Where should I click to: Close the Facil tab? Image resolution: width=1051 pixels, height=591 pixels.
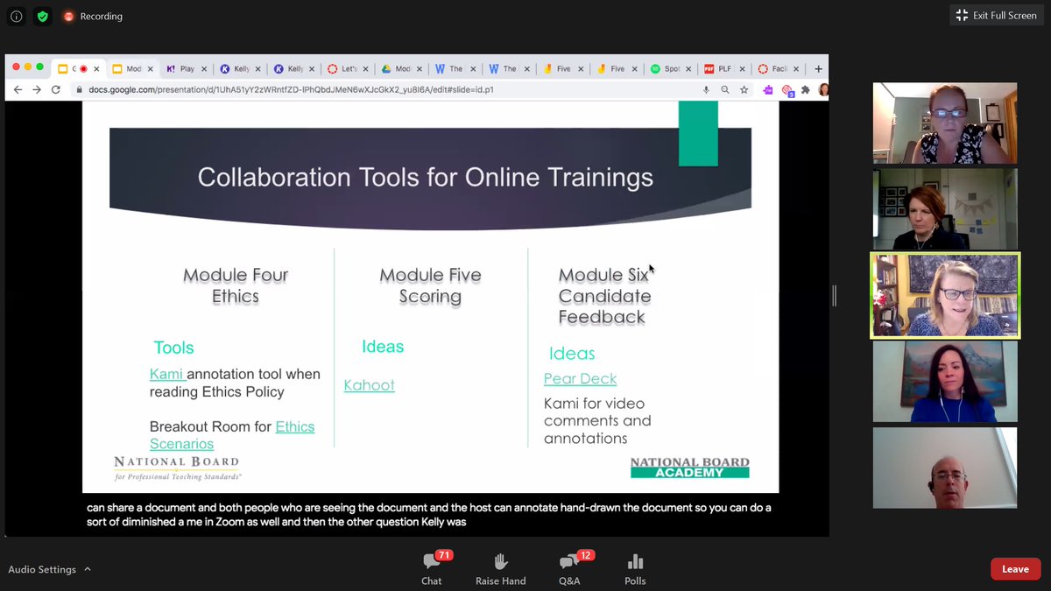[797, 68]
